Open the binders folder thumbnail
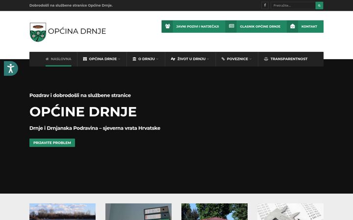This screenshot has width=353, height=220. click(138, 212)
